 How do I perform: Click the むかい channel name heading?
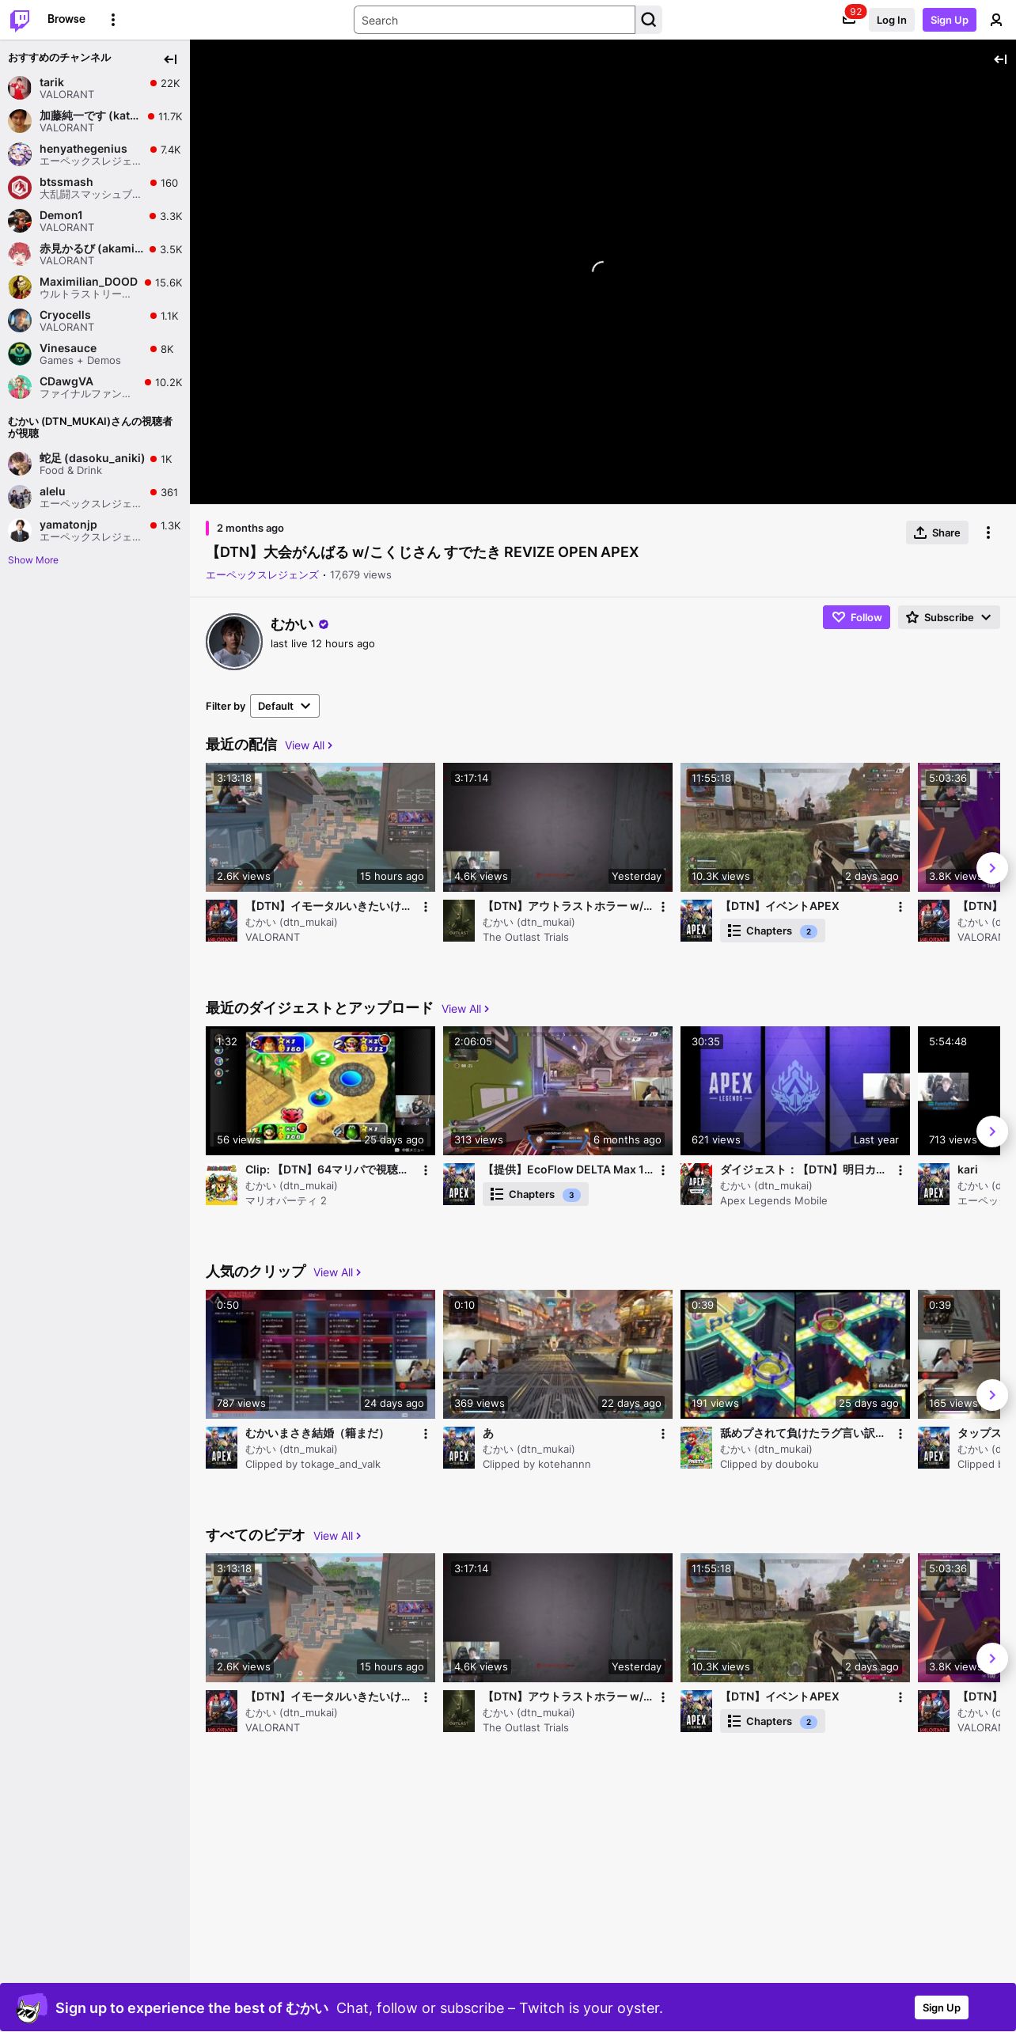(x=292, y=624)
